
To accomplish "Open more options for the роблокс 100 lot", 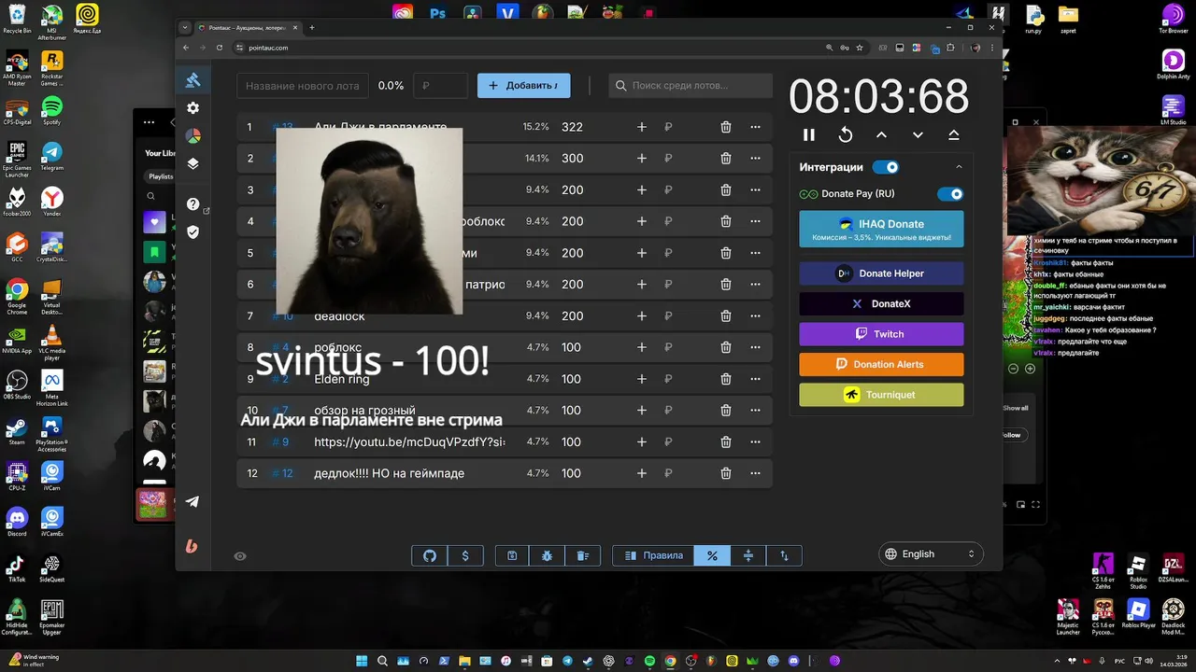I will pyautogui.click(x=755, y=347).
